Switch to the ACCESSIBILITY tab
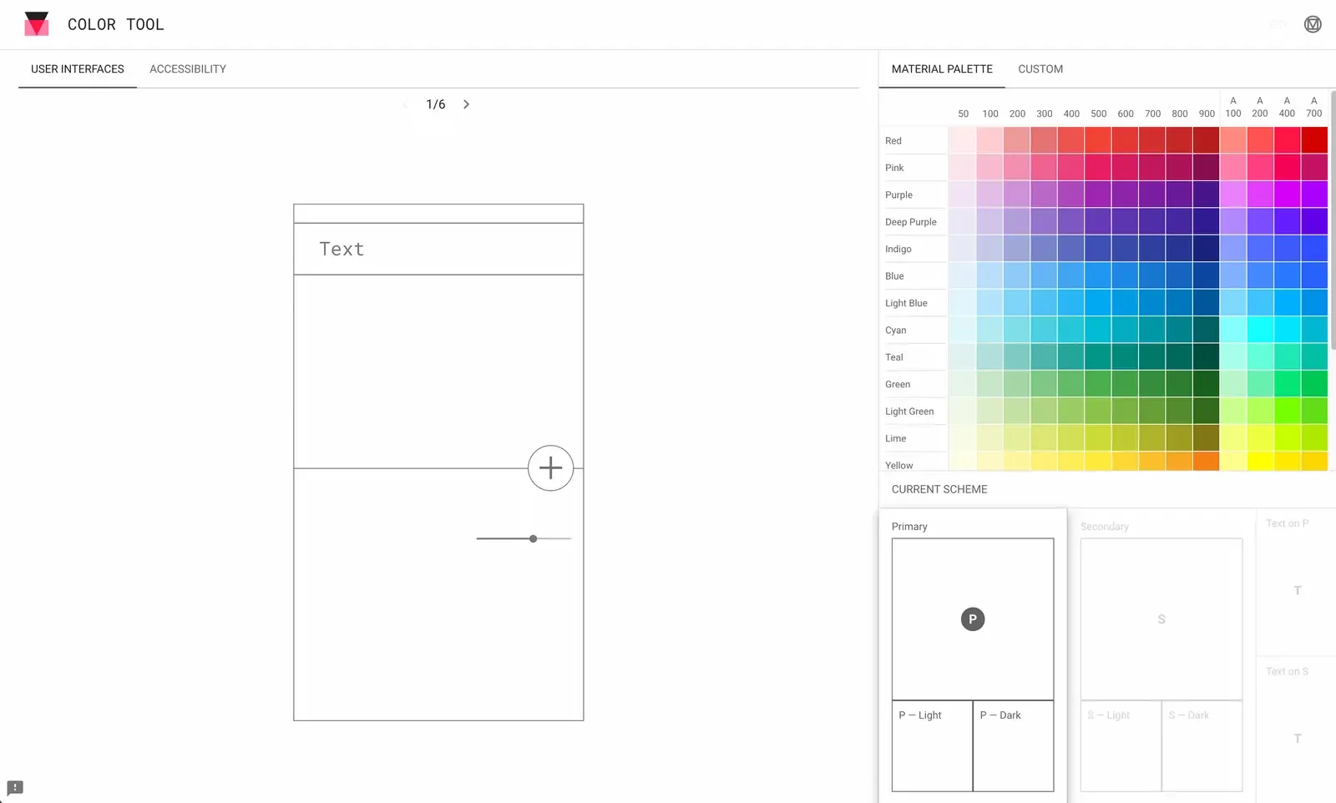Image resolution: width=1336 pixels, height=803 pixels. click(x=187, y=69)
